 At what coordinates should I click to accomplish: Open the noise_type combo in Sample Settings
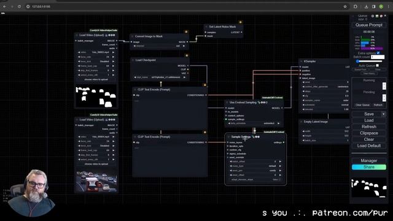(x=255, y=166)
